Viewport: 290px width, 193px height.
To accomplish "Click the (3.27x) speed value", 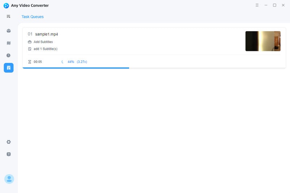I will click(82, 62).
